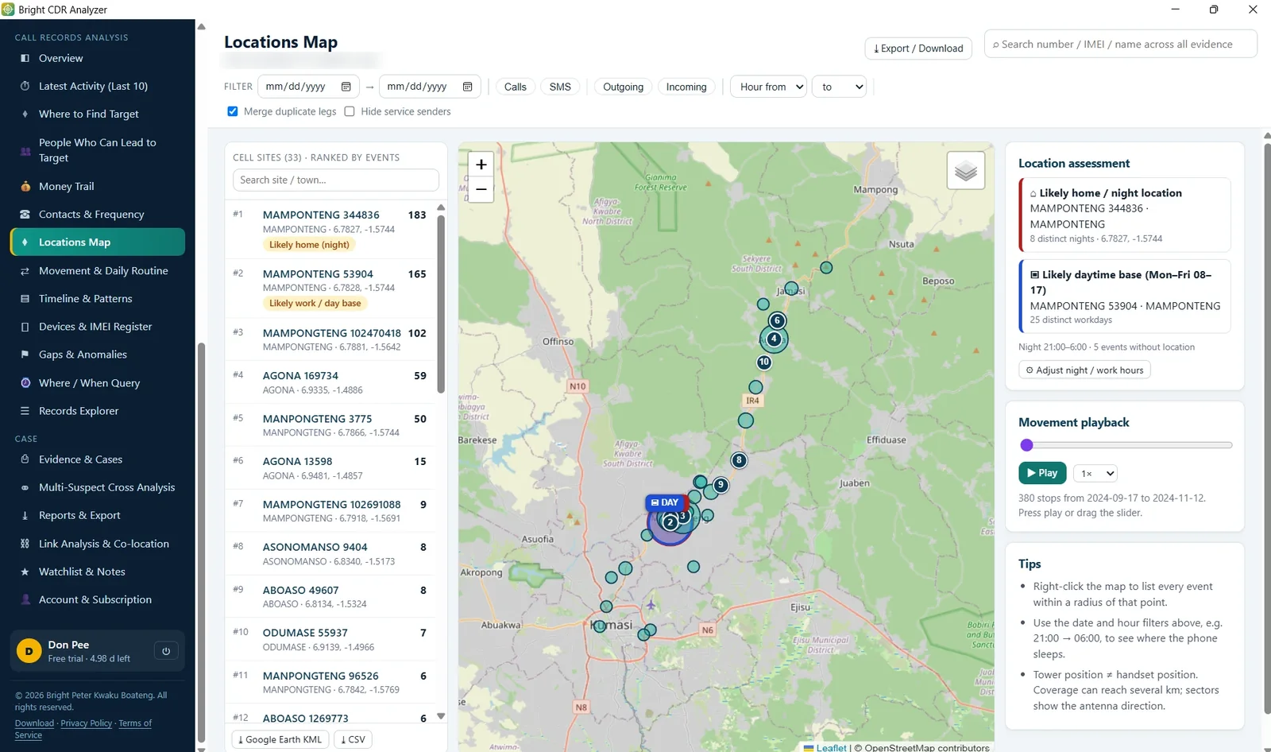This screenshot has height=752, width=1271.
Task: Start movement playback with Play
Action: click(1041, 473)
